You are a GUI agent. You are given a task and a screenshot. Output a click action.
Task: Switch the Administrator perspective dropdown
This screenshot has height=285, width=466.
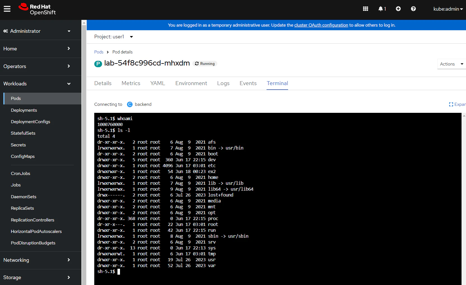tap(37, 31)
